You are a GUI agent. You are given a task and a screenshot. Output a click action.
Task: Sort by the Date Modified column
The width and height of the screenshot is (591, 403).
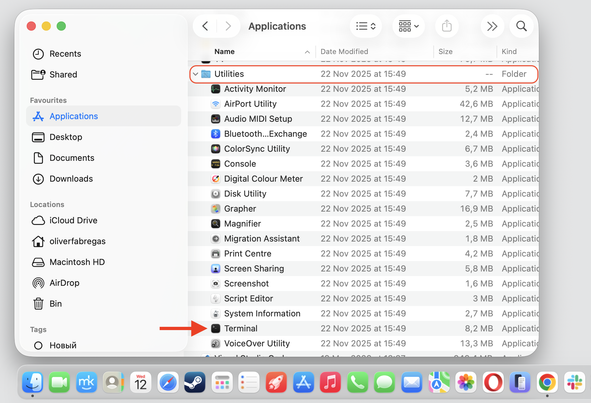coord(344,51)
